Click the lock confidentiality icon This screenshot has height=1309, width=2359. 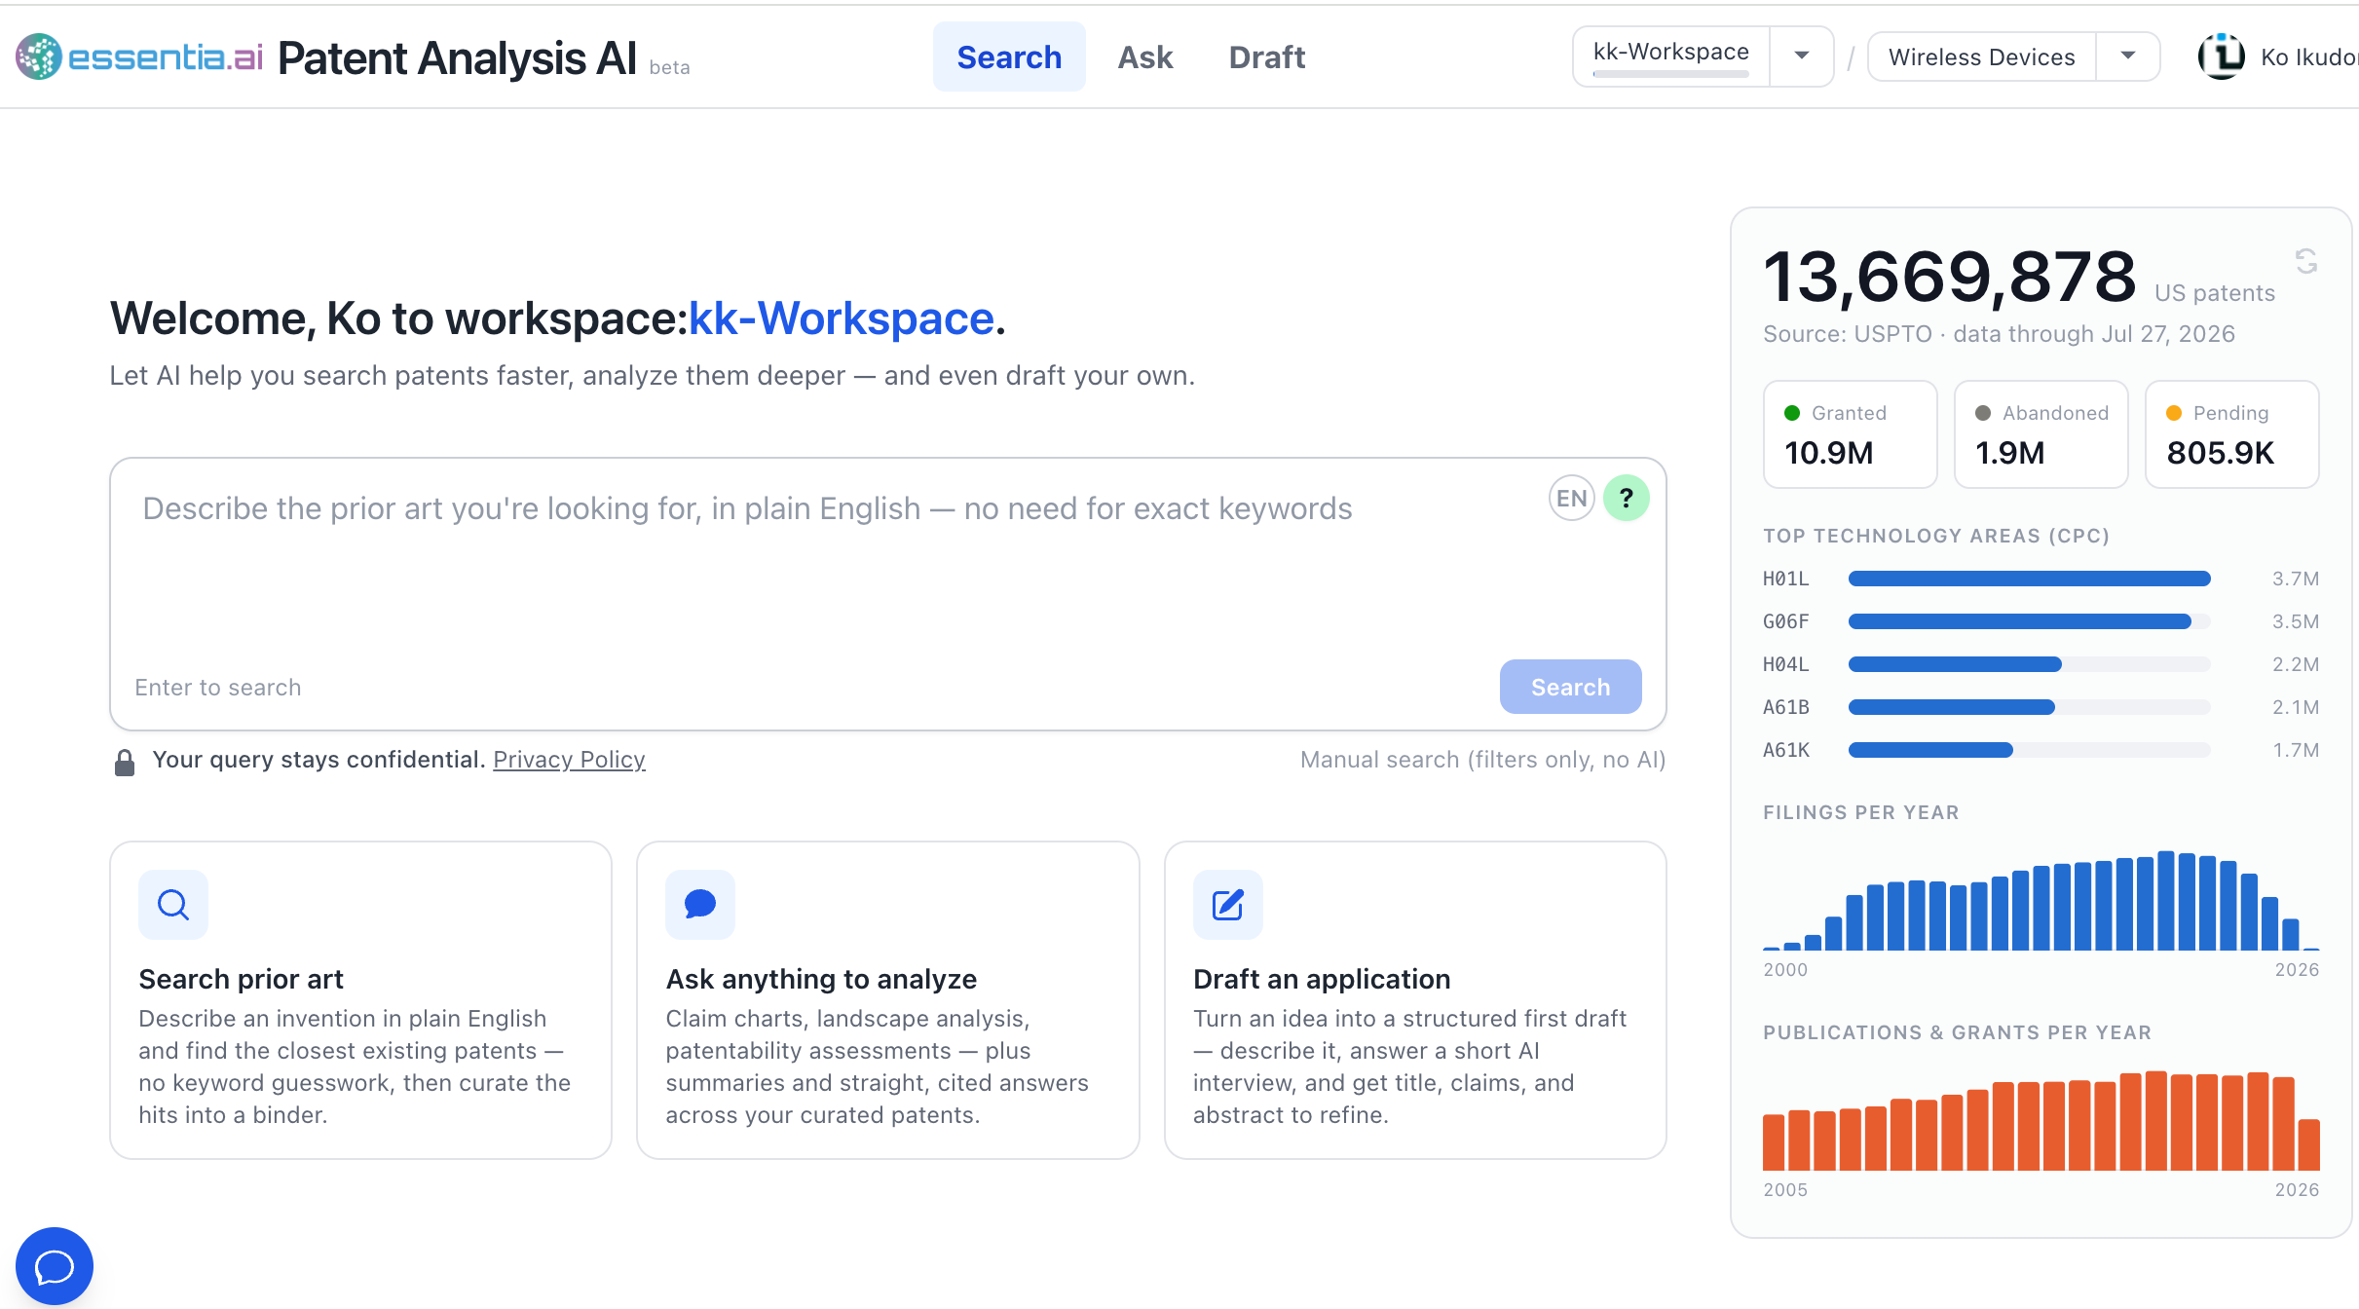pyautogui.click(x=125, y=762)
